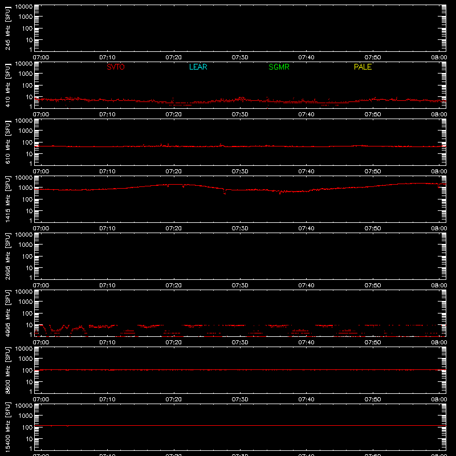The width and height of the screenshot is (456, 456).
Task: Click the 1000 tick value on 15400 MHz axis
Action: [x=26, y=416]
